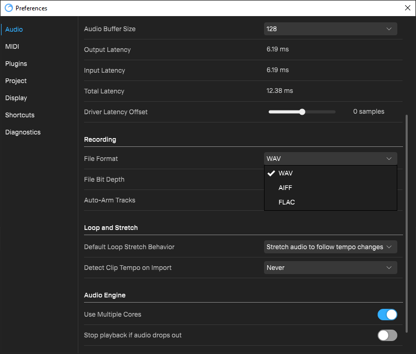Click the Default Loop Stretch Behavior label

[129, 247]
